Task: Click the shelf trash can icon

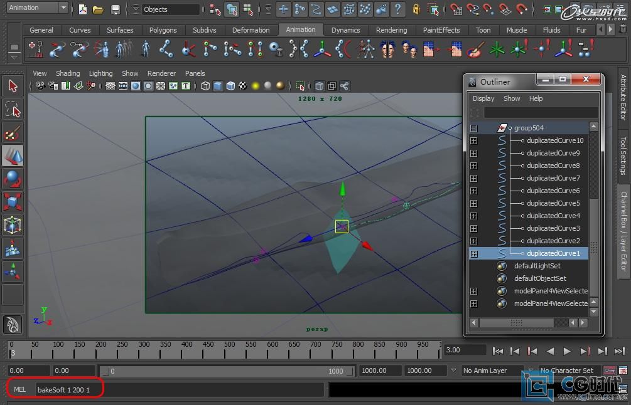Action: (623, 29)
